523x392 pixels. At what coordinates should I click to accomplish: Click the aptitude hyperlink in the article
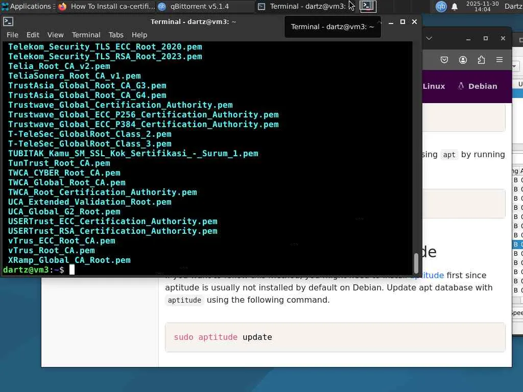(427, 275)
